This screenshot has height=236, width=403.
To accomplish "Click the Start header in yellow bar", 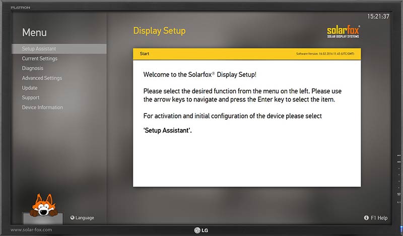I will point(145,54).
